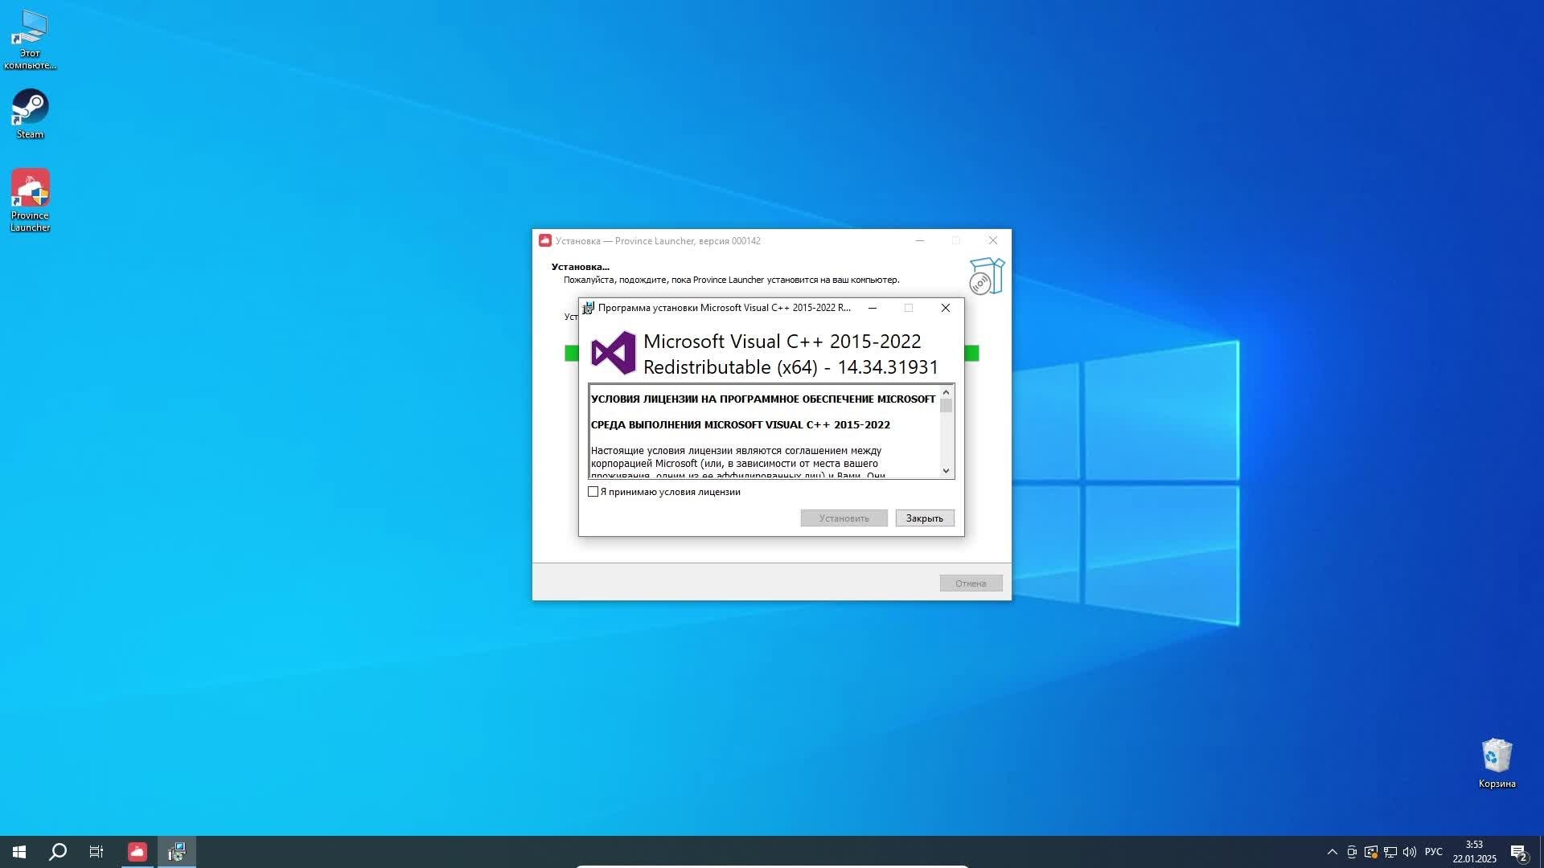
Task: Open Task View on the taskbar
Action: pos(96,852)
